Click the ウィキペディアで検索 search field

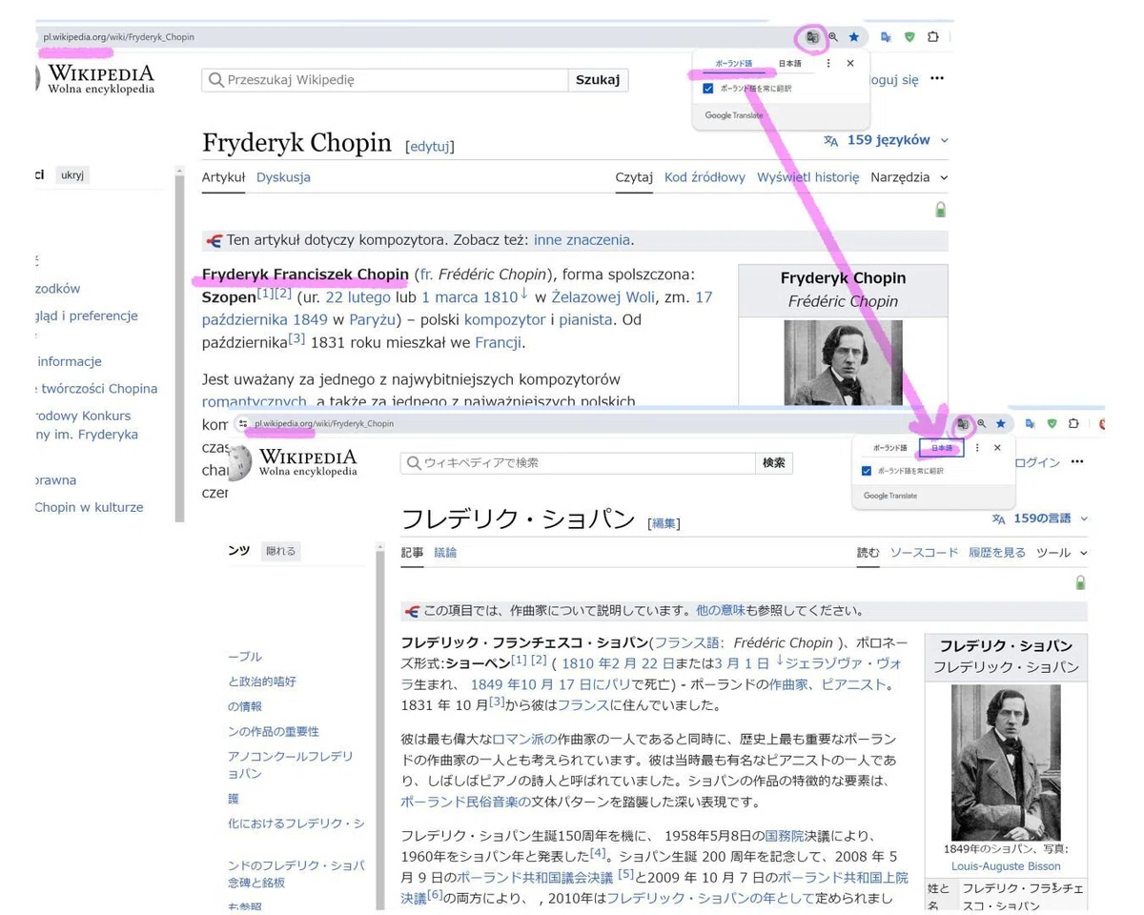coord(578,463)
